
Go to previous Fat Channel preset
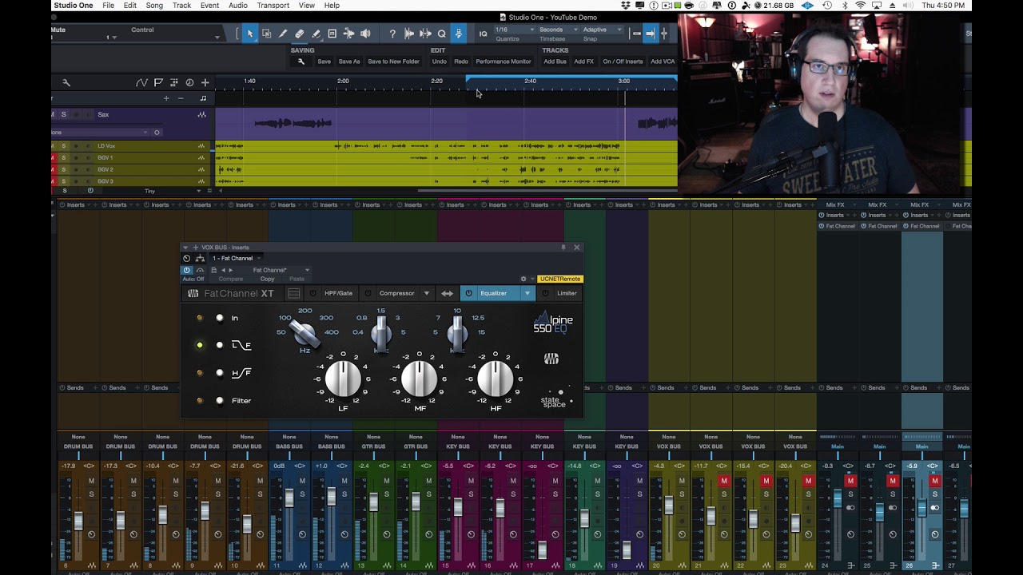[x=223, y=270]
